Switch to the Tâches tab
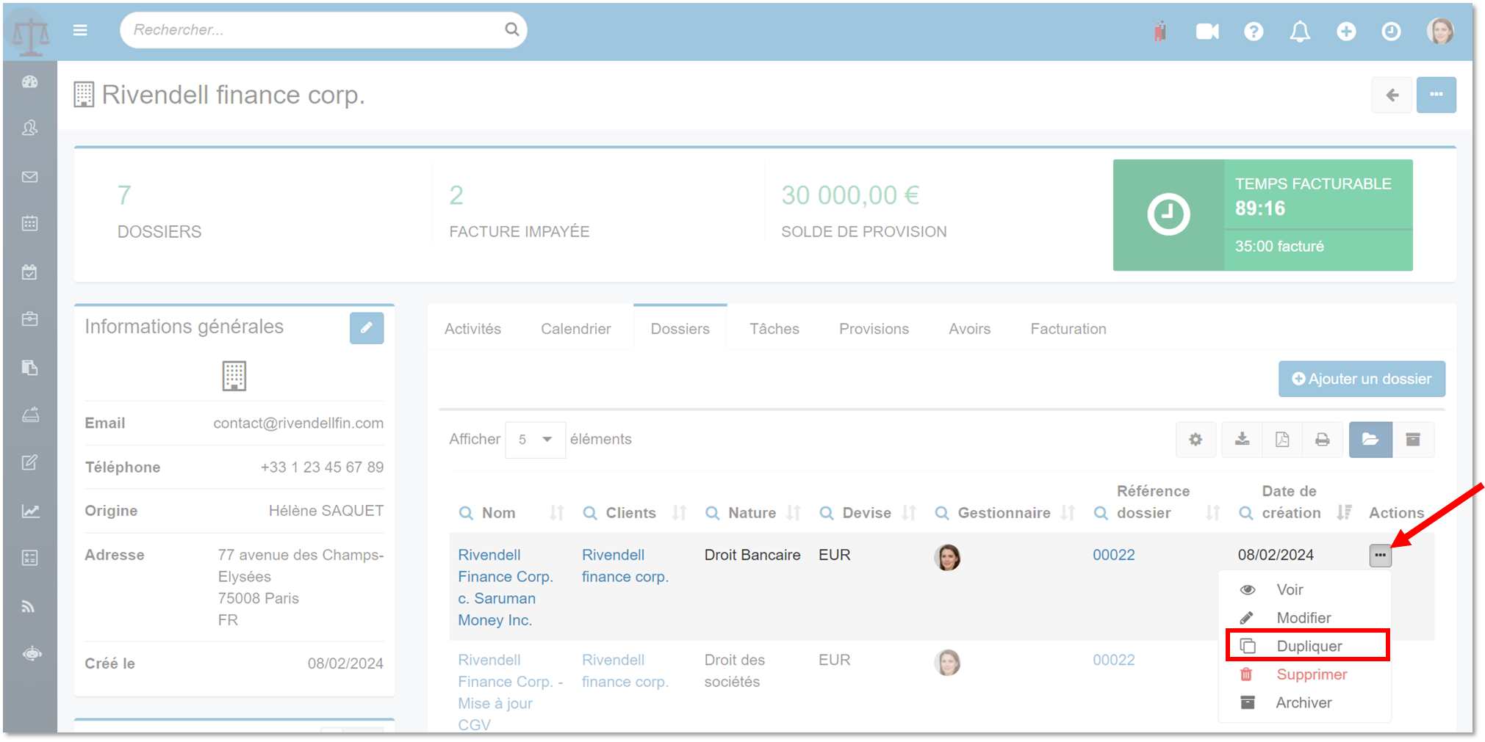The width and height of the screenshot is (1485, 742). point(774,329)
